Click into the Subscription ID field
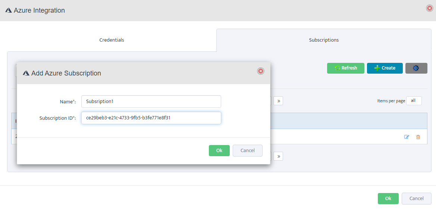Viewport: 436px width, 209px height. coord(151,118)
